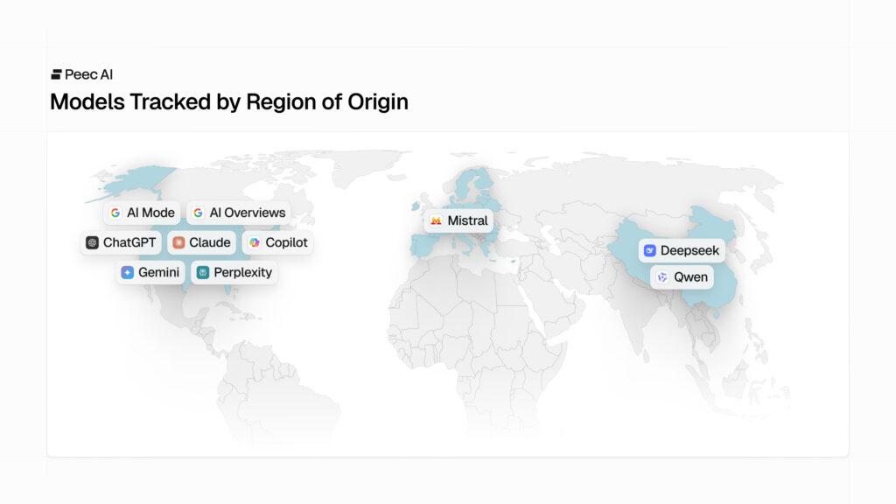Screen dimensions: 896x504
Task: Open the Deepseek label on China
Action: [x=682, y=250]
